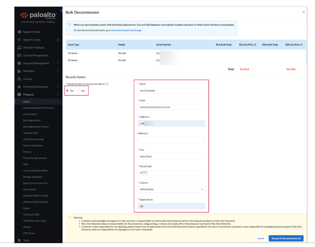Click info icon next to ELA List Price
Viewport: 315px width, 247px height.
tap(255, 45)
